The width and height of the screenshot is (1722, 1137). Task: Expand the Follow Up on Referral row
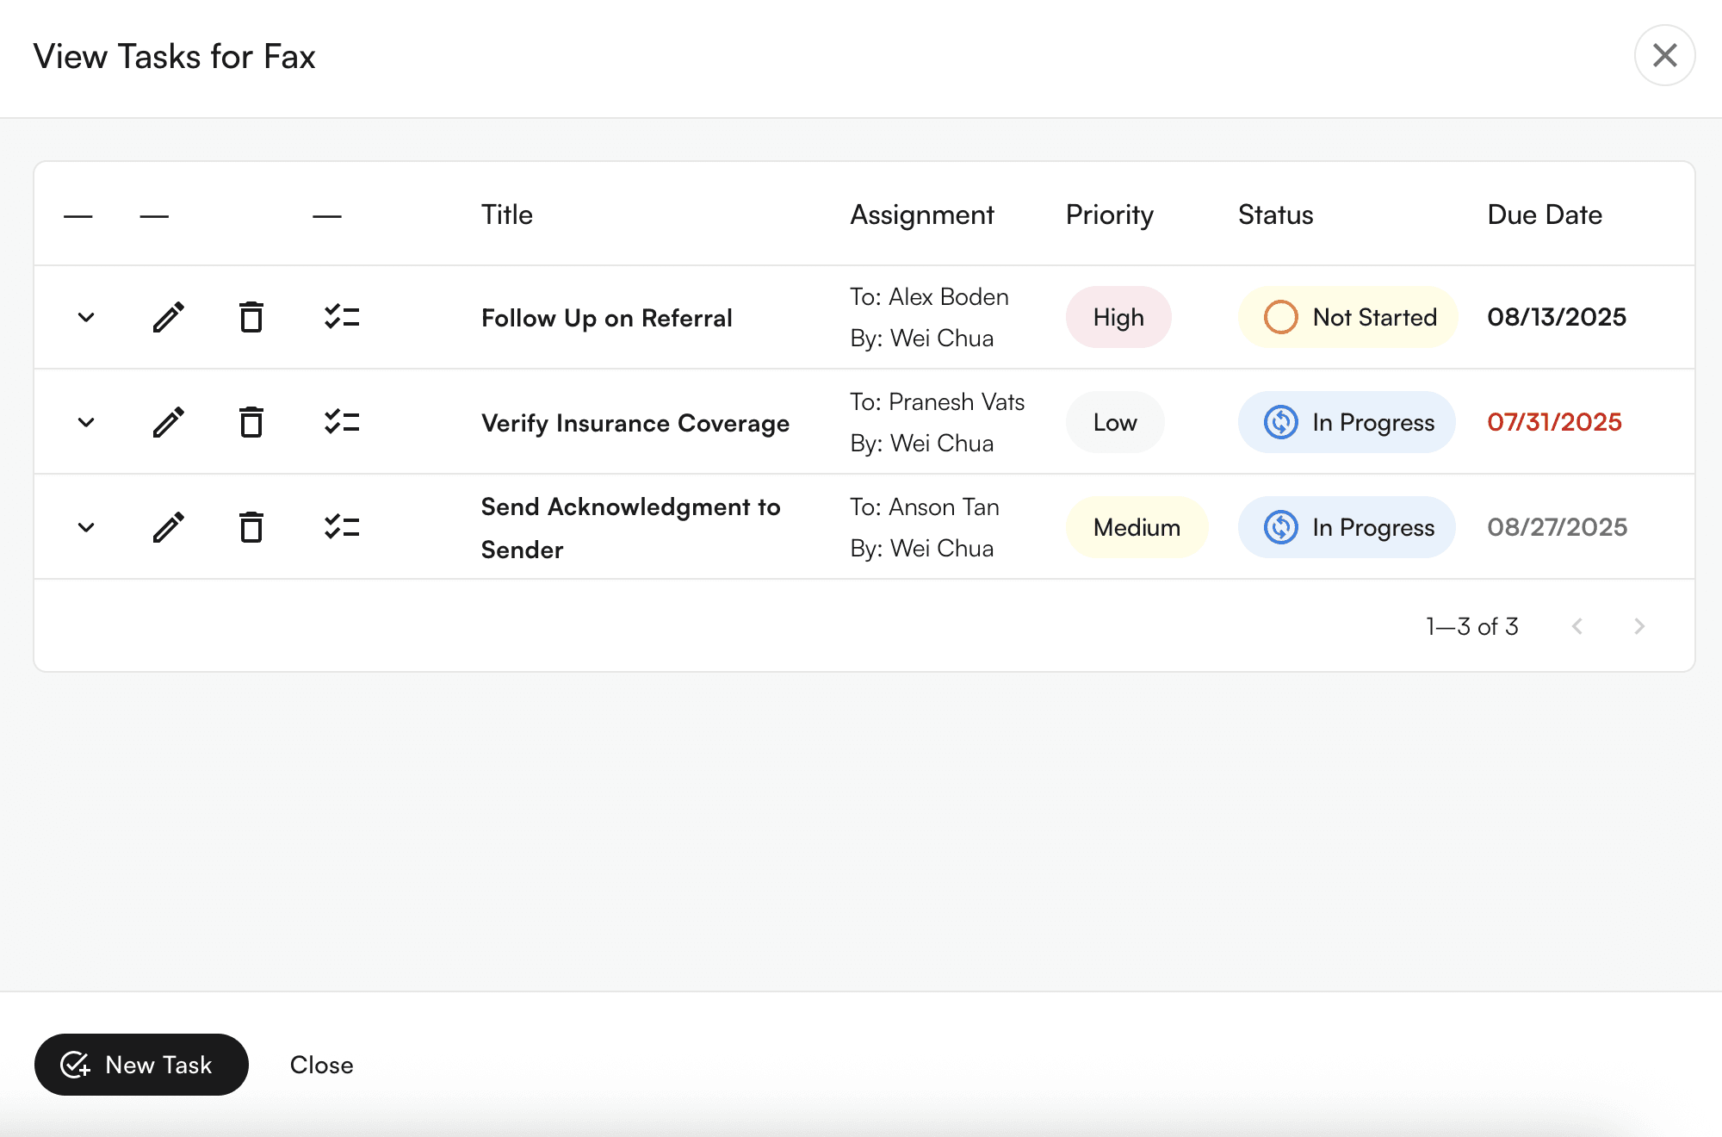(x=86, y=317)
